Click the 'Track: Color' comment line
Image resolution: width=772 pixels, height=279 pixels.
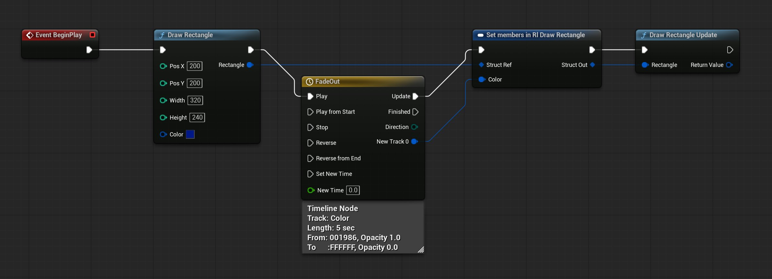tap(328, 218)
